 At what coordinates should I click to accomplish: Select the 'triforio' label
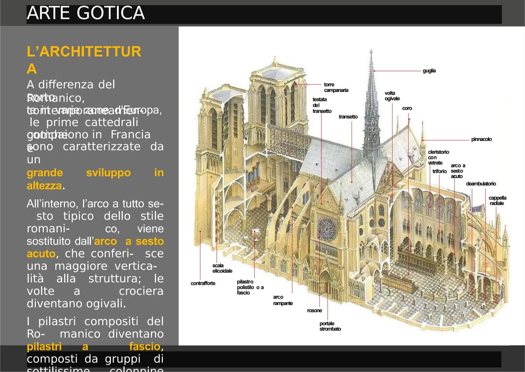point(439,171)
